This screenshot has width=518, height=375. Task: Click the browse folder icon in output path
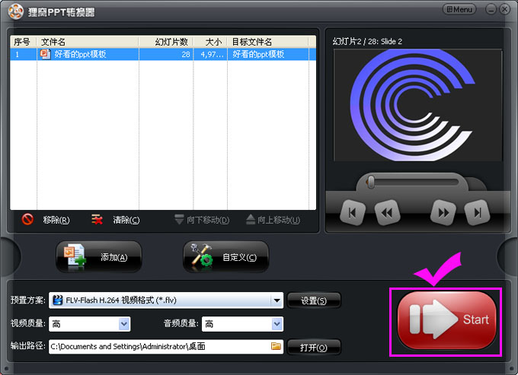coord(276,346)
